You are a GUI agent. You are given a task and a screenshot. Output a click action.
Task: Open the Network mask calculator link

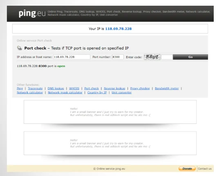[x=65, y=93]
